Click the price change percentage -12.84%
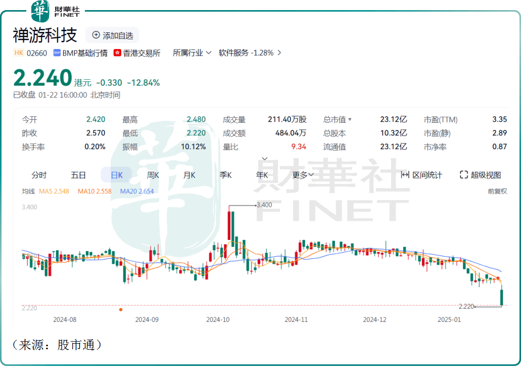 coord(144,83)
